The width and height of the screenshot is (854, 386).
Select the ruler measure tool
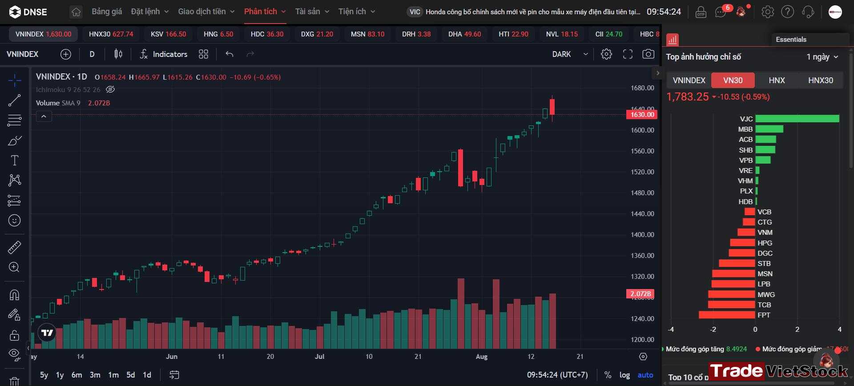pyautogui.click(x=15, y=247)
